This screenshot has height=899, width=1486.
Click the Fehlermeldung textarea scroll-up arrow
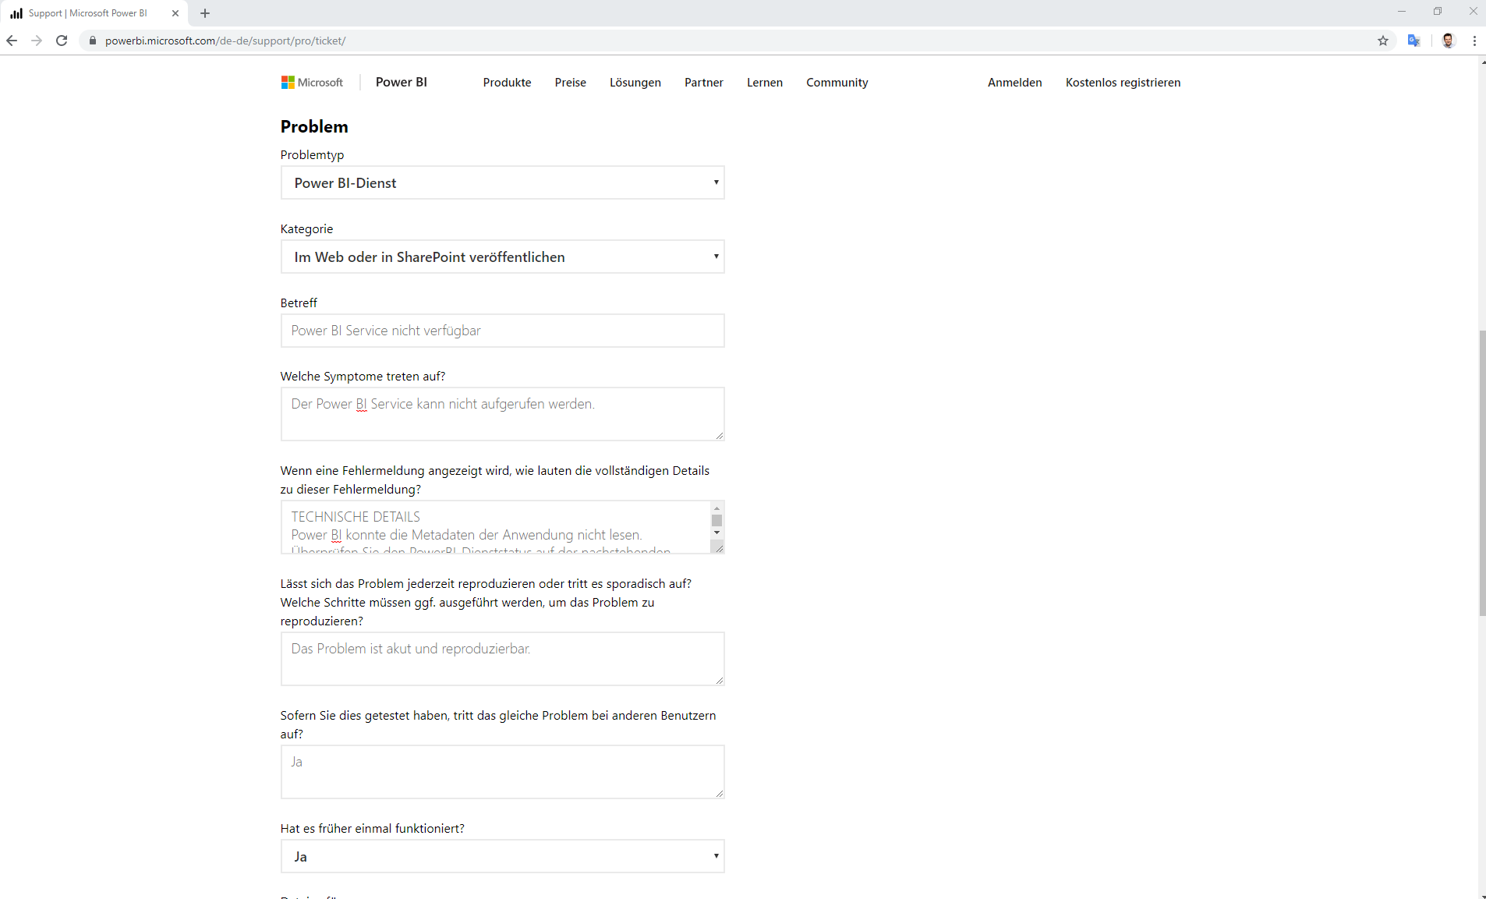(x=717, y=508)
